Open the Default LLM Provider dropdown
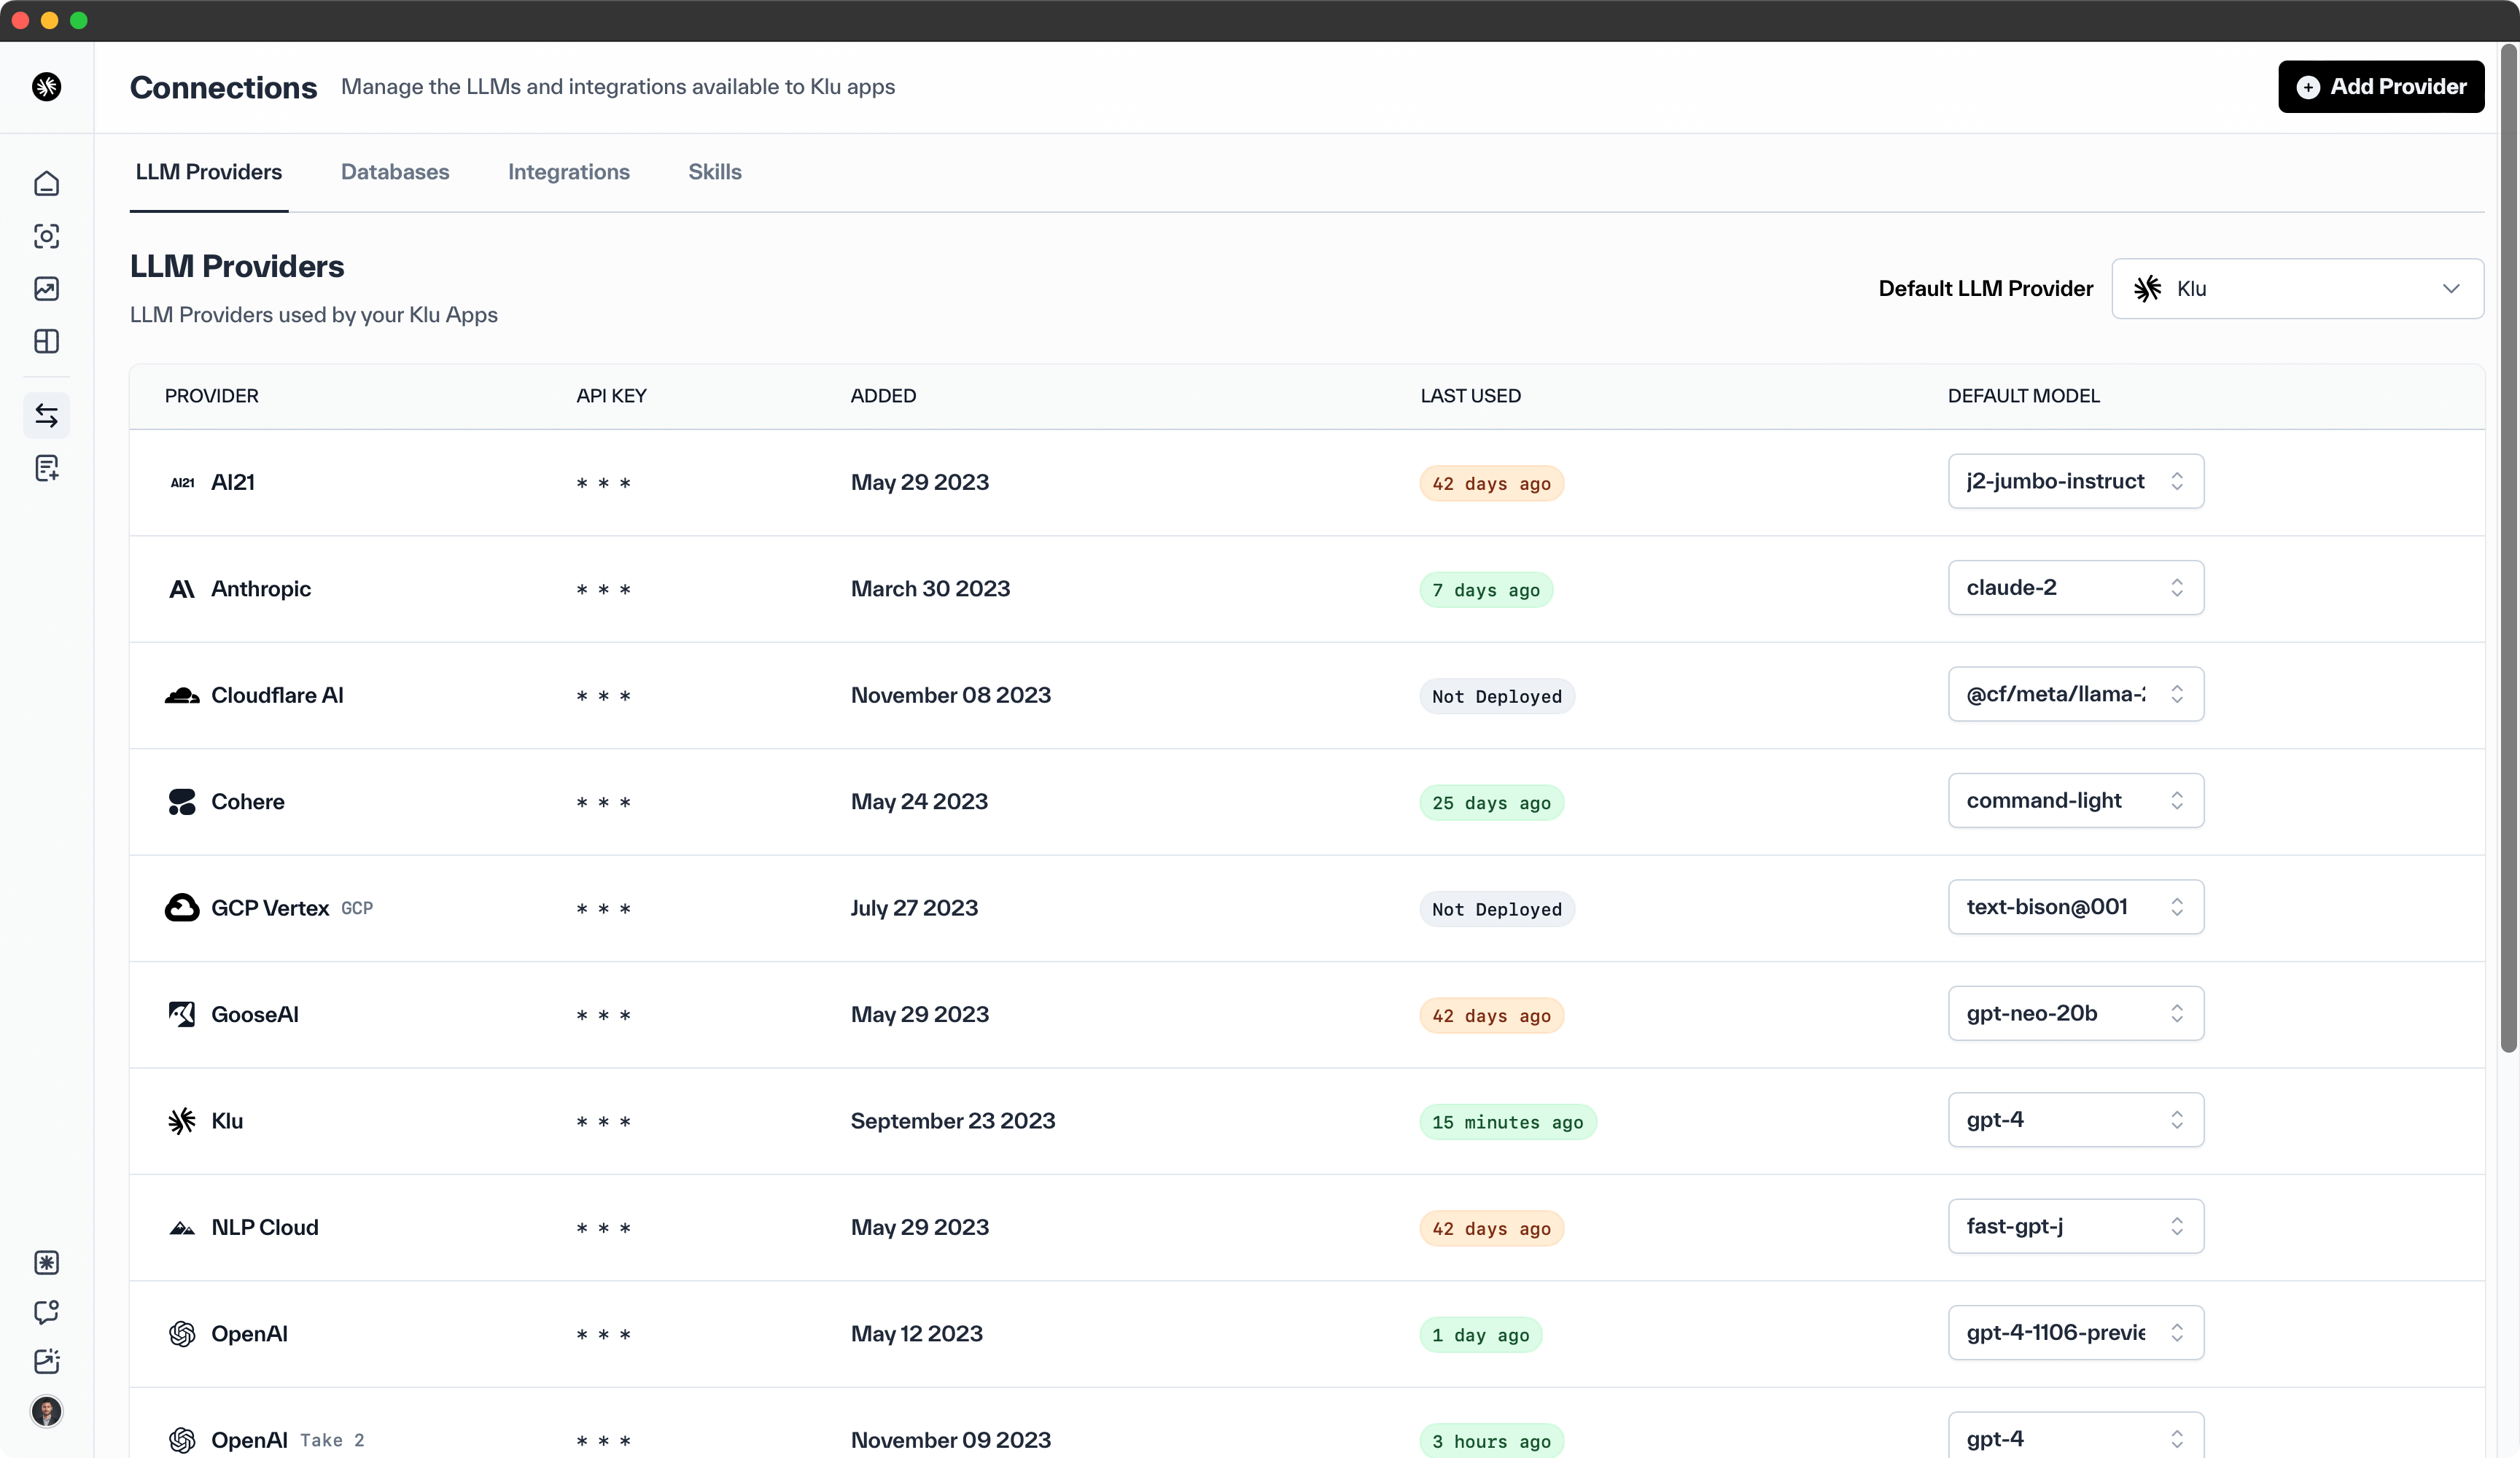The image size is (2520, 1458). pyautogui.click(x=2296, y=288)
